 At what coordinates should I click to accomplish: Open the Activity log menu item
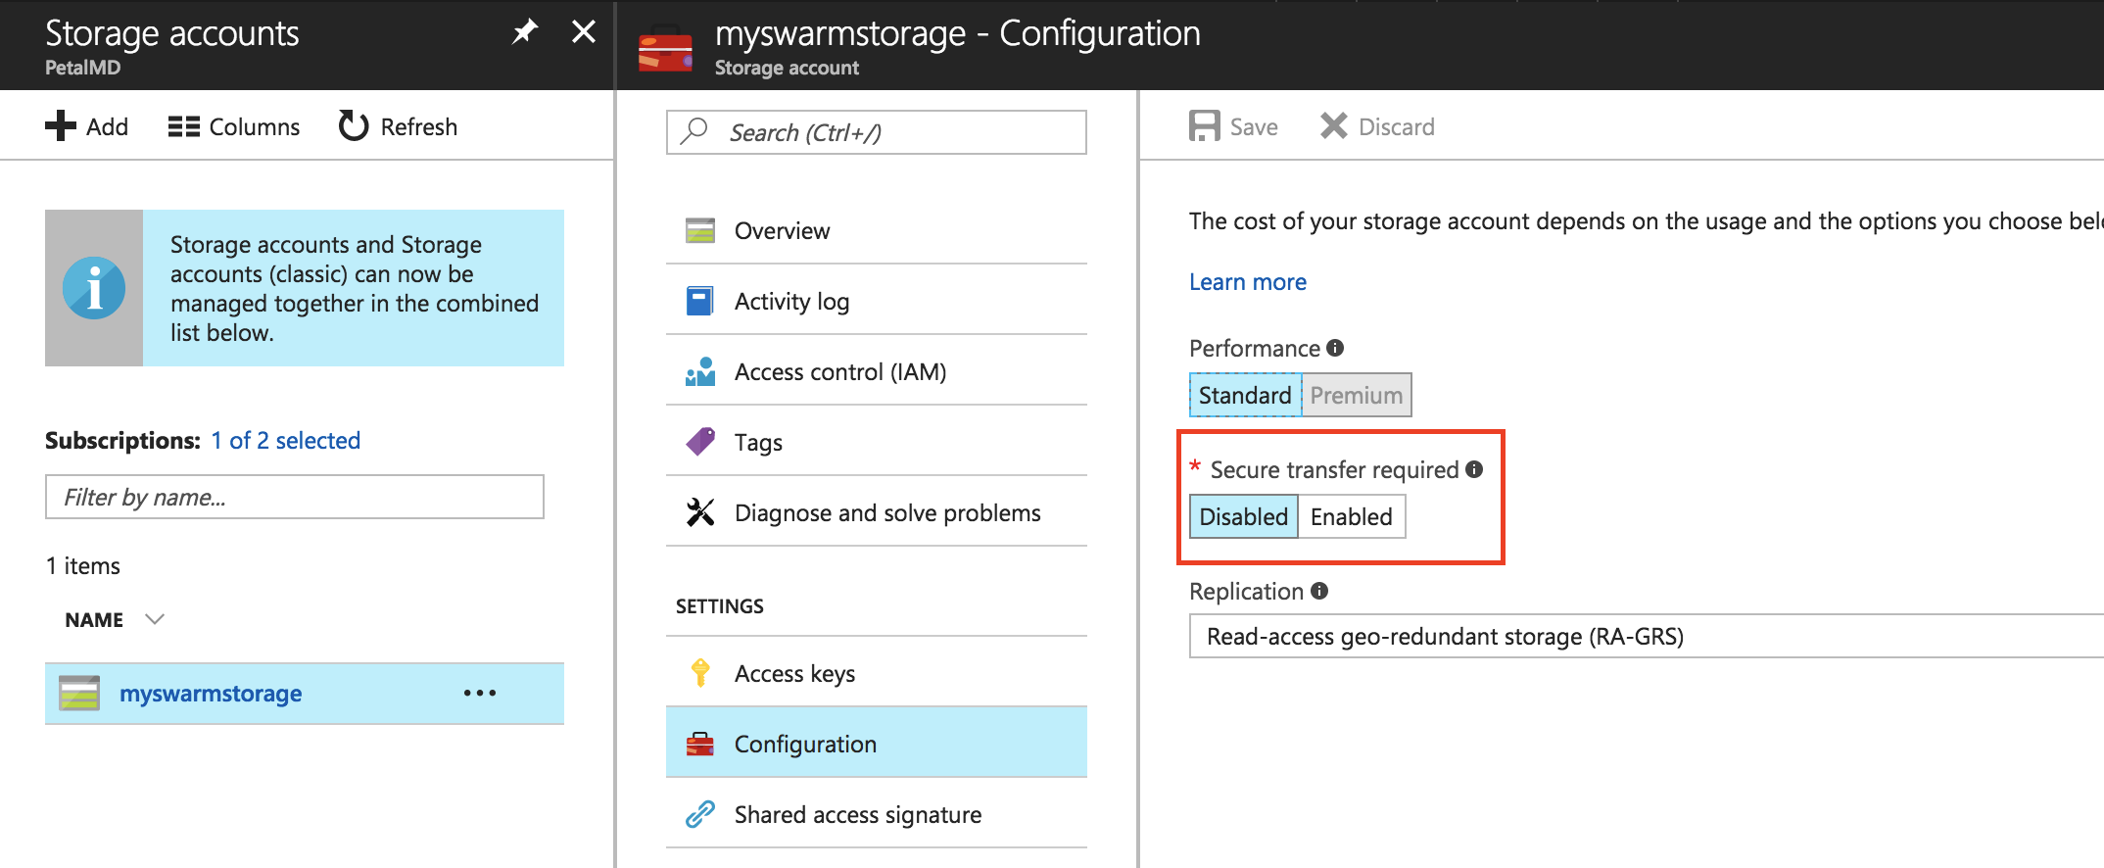[877, 301]
